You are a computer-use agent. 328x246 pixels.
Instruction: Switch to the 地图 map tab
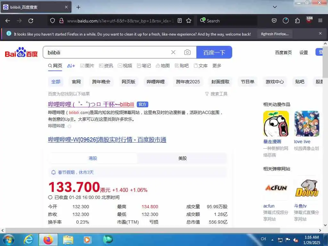click(x=163, y=66)
